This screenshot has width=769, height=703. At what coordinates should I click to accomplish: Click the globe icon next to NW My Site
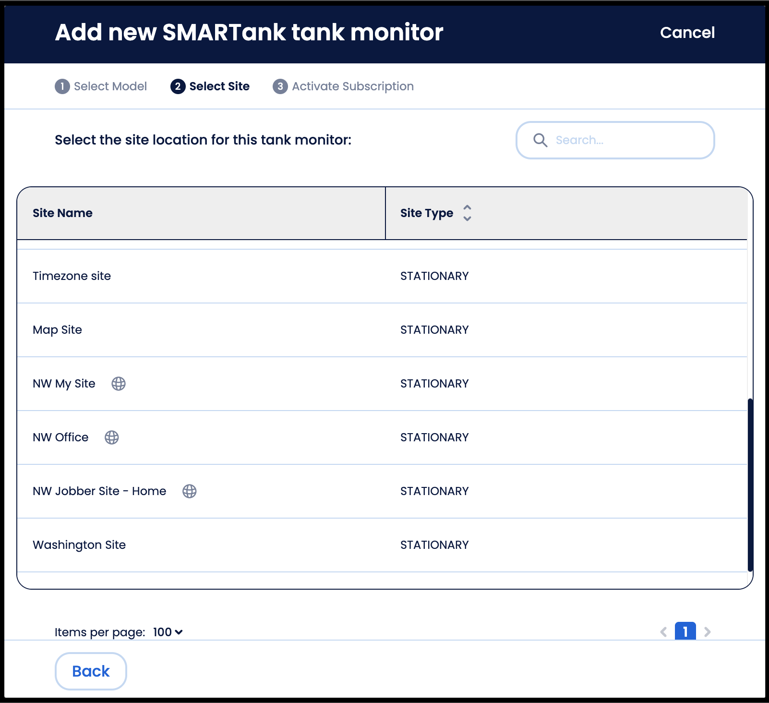119,384
